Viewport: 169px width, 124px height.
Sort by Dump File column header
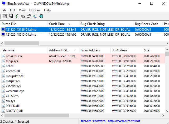(x=24, y=24)
